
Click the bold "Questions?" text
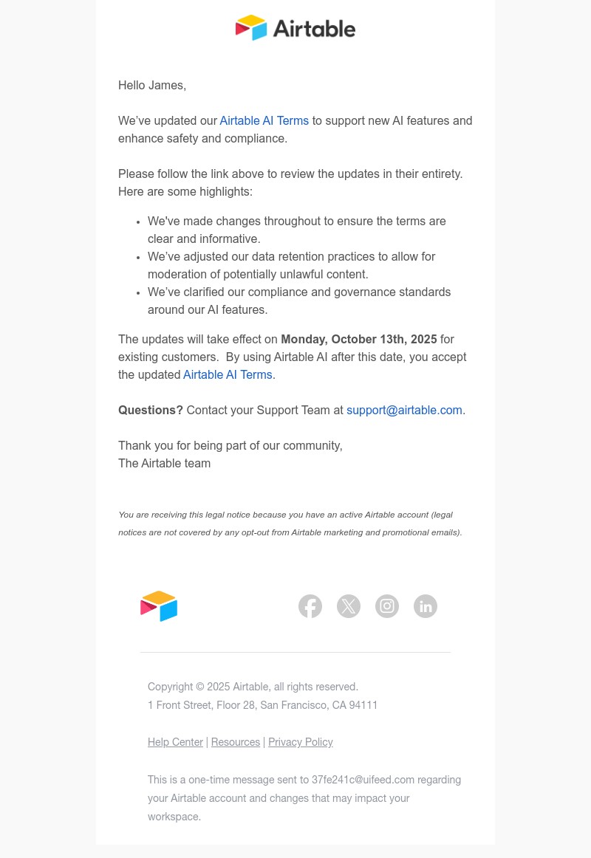pos(151,411)
